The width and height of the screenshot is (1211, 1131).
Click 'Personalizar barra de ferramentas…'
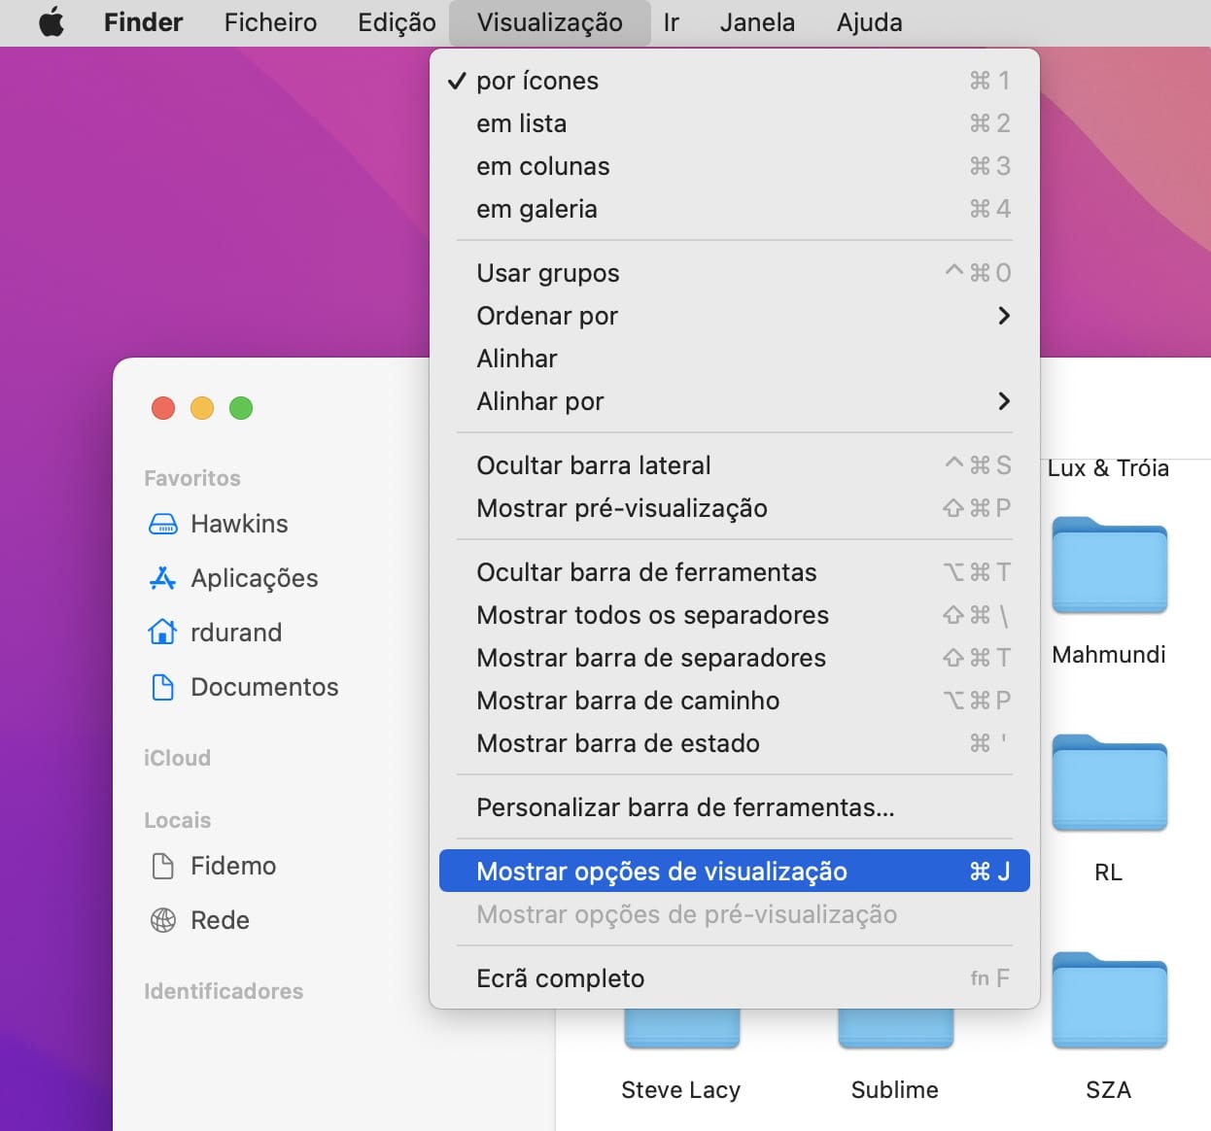(685, 807)
